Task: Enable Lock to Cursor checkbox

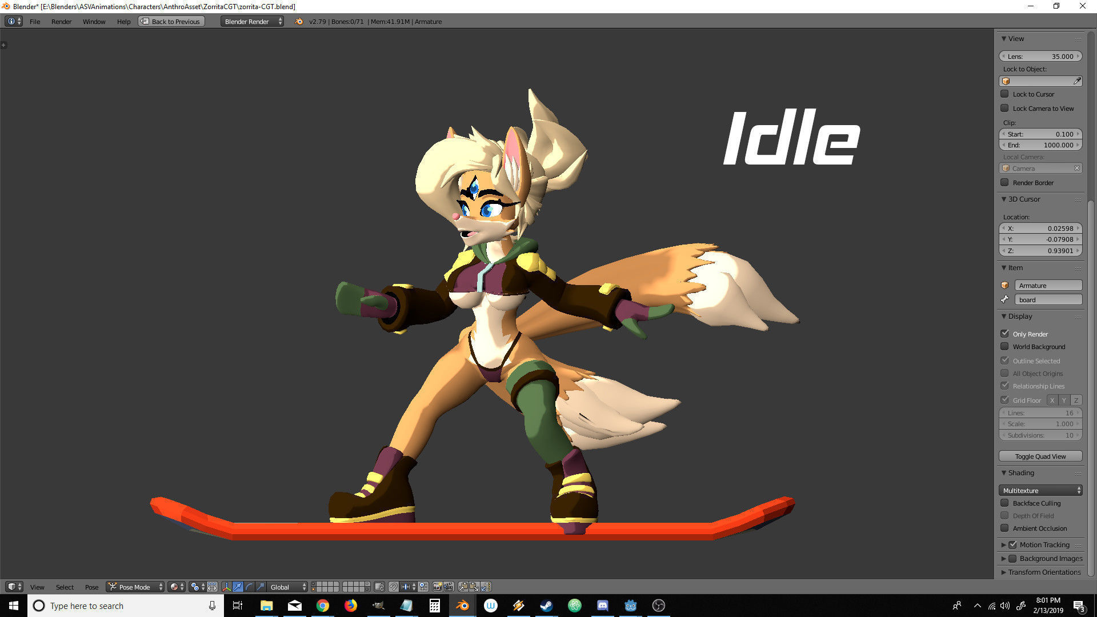Action: click(1004, 94)
